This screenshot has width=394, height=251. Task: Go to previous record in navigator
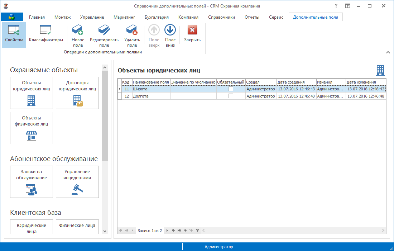(x=133, y=230)
